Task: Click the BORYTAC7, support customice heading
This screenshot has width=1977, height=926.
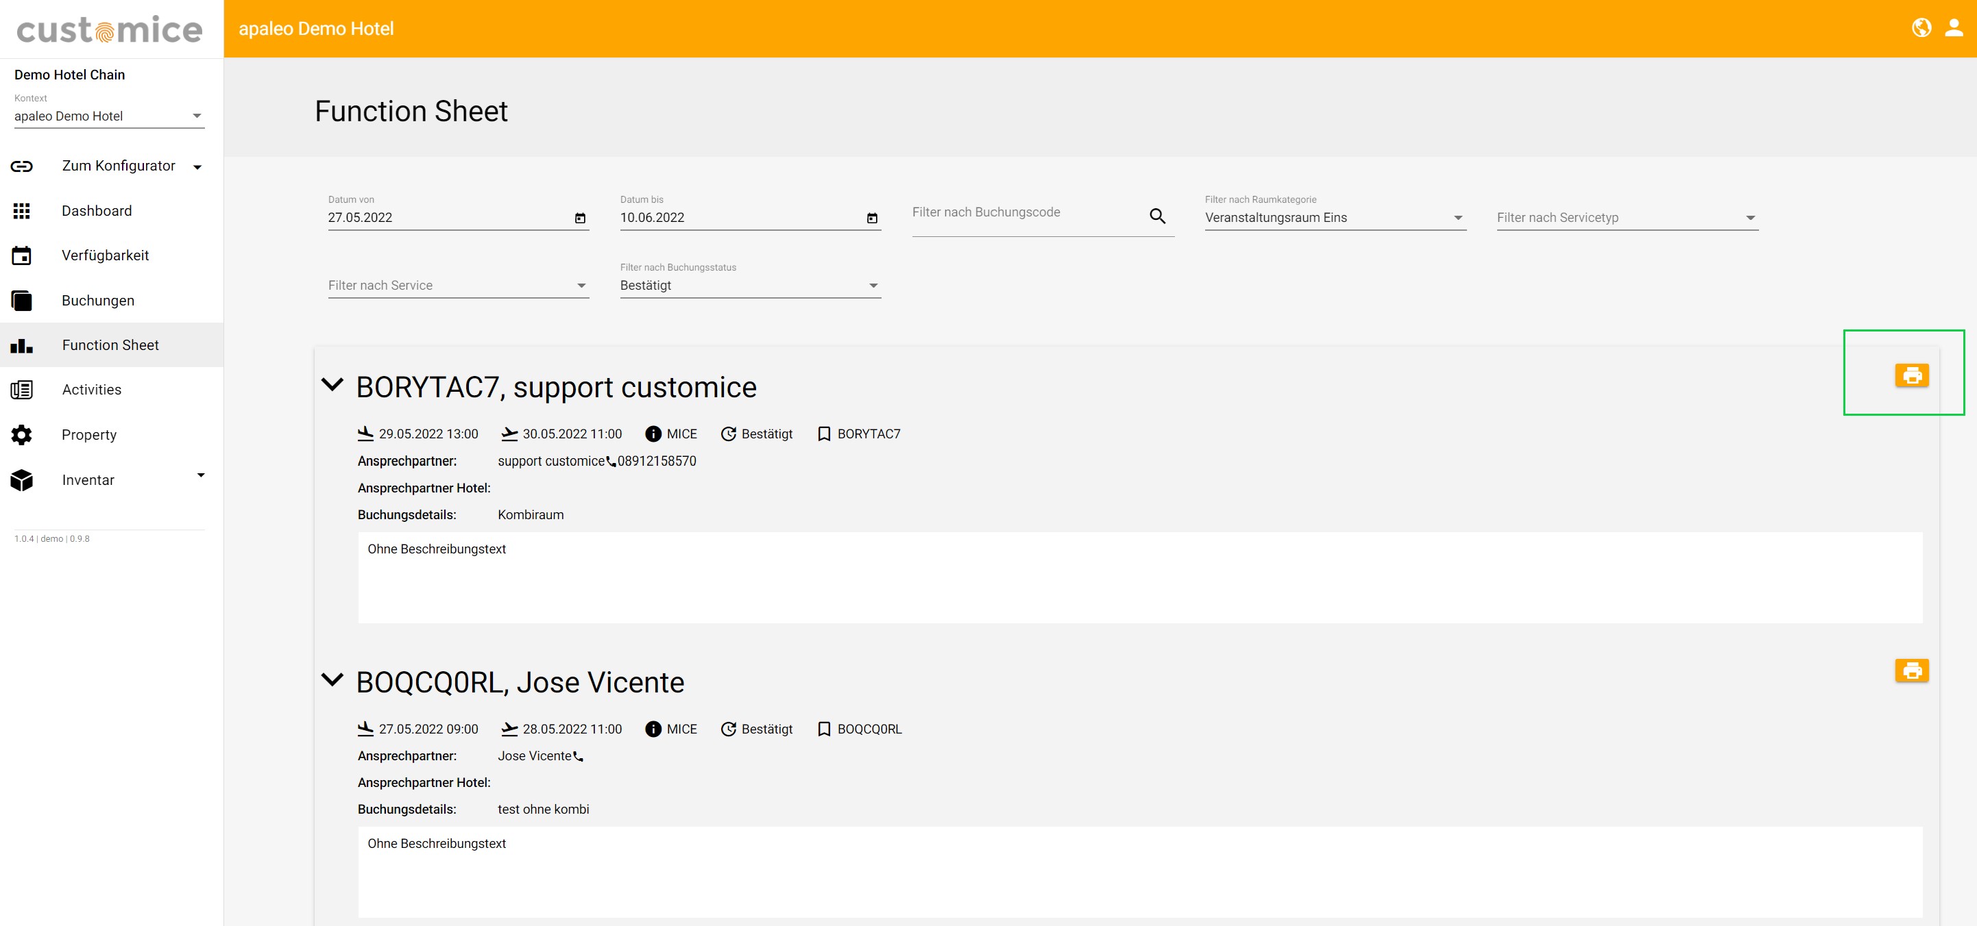Action: 557,387
